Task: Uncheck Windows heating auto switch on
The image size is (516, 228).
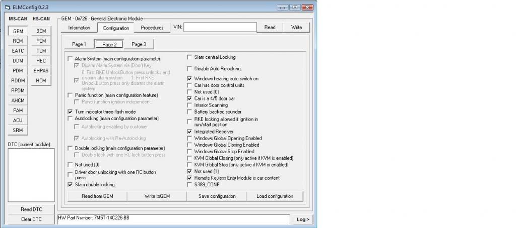Action: tap(189, 79)
